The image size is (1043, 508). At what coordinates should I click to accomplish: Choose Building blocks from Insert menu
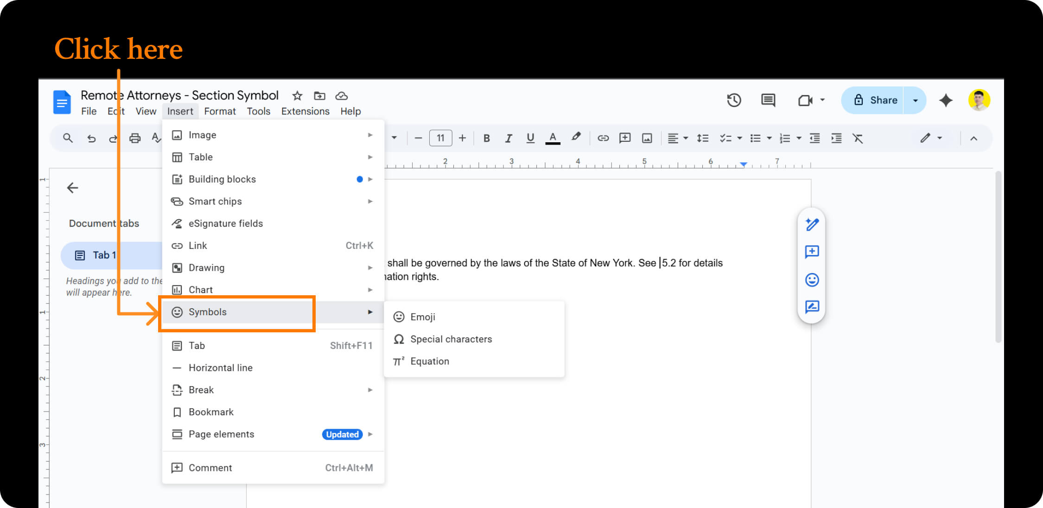(x=273, y=179)
